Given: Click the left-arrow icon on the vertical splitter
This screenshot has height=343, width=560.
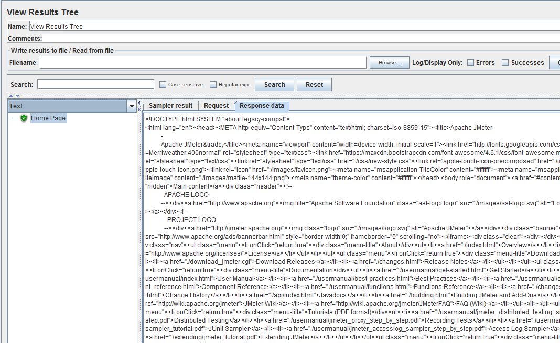Looking at the screenshot, I should click(139, 103).
